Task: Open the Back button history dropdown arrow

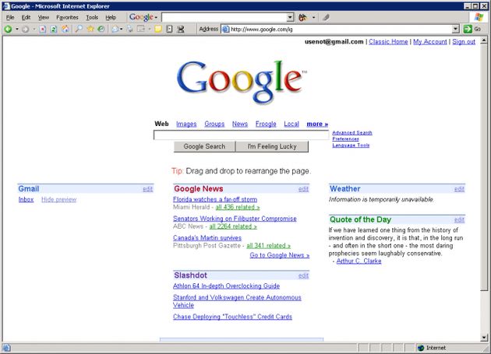Action: click(17, 29)
